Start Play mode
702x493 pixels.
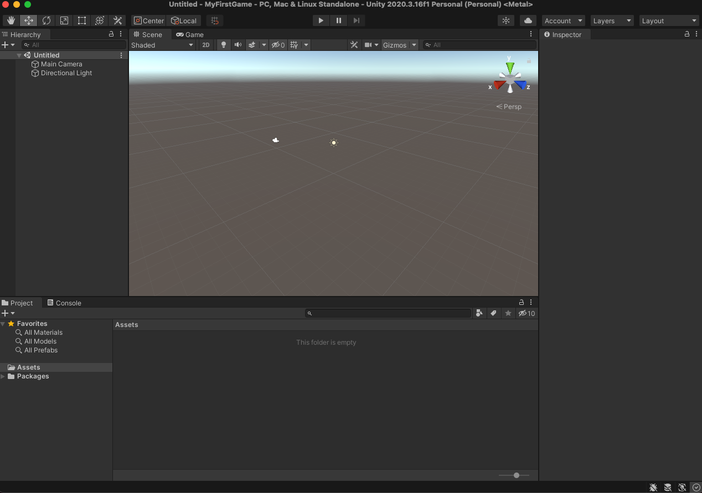point(321,20)
